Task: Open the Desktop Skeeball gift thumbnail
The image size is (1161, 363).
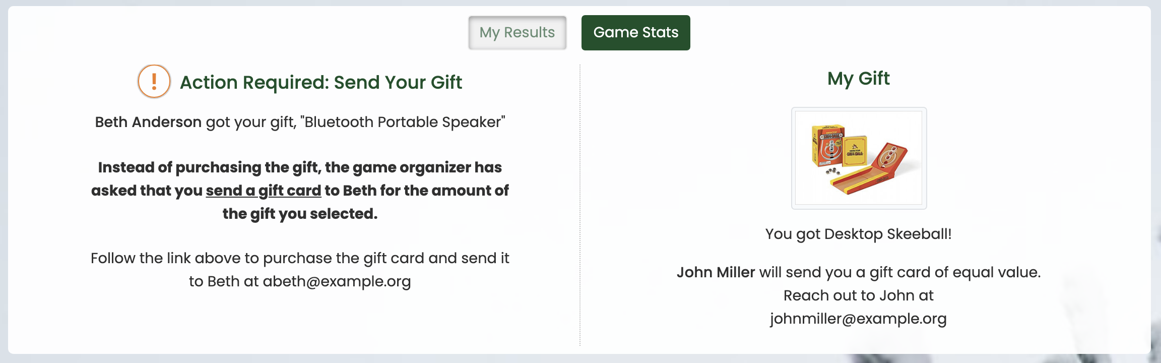Action: (x=859, y=158)
